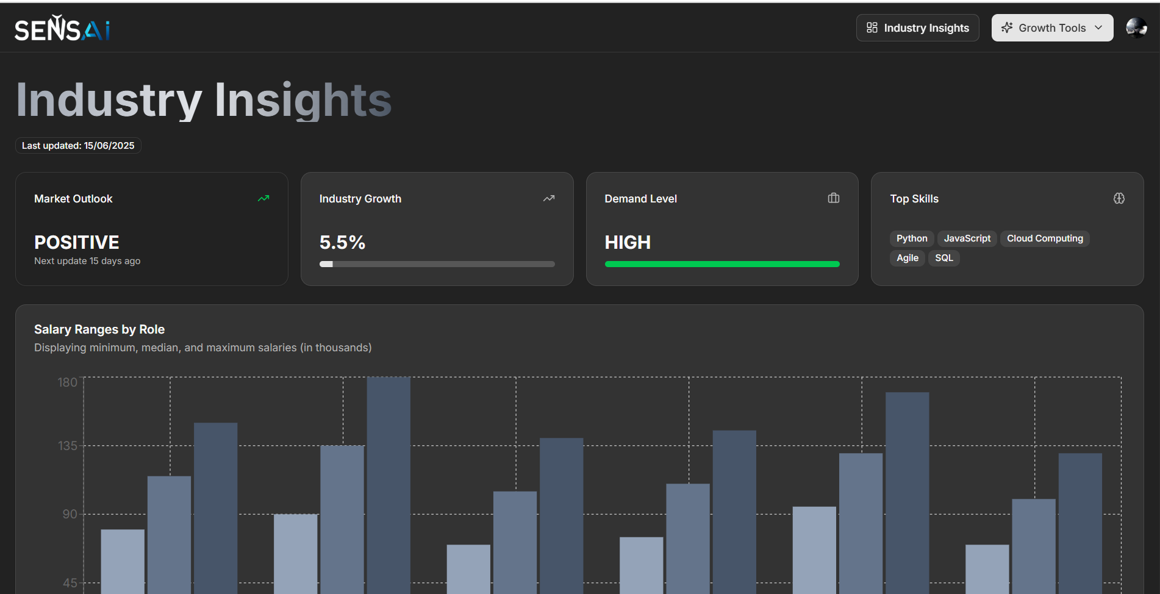Click the Industry Growth progress bar
Screen dimensions: 1160x594
point(437,264)
